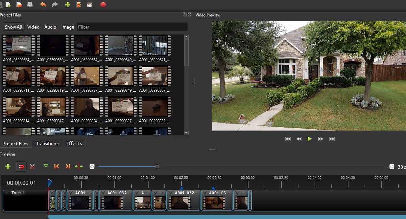This screenshot has height=219, width=406.
Task: Select file thumbnail A001_03290737_...
Action: [87, 76]
